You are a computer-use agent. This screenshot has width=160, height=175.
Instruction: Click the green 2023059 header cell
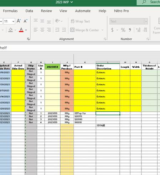point(52,67)
